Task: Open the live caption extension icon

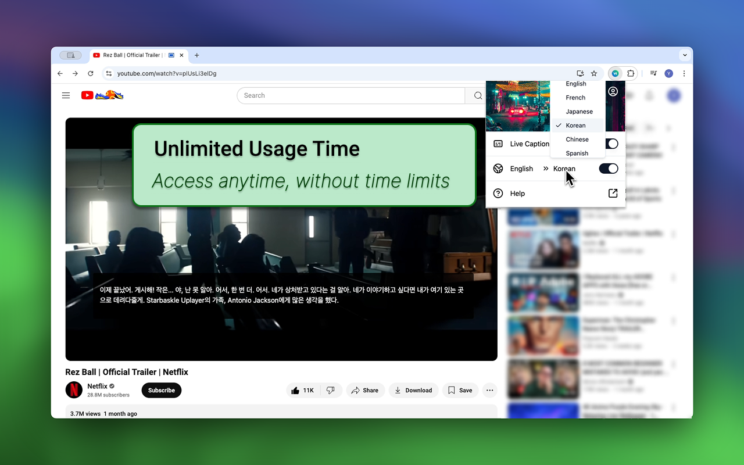Action: (x=615, y=74)
